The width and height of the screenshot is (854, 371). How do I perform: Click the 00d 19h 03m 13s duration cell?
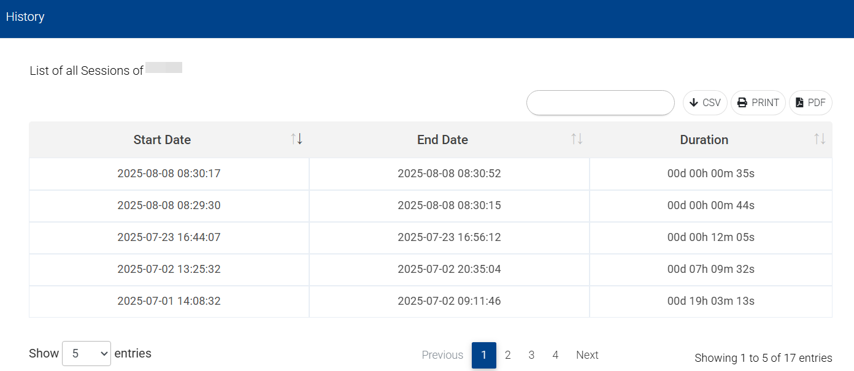click(711, 301)
